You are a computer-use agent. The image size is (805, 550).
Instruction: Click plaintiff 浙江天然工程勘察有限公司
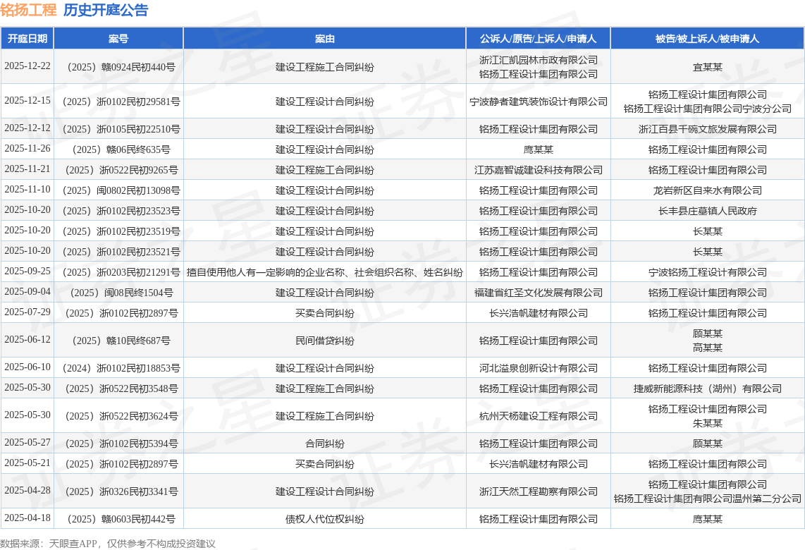coord(538,491)
